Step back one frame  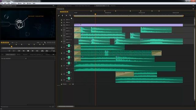24,51
